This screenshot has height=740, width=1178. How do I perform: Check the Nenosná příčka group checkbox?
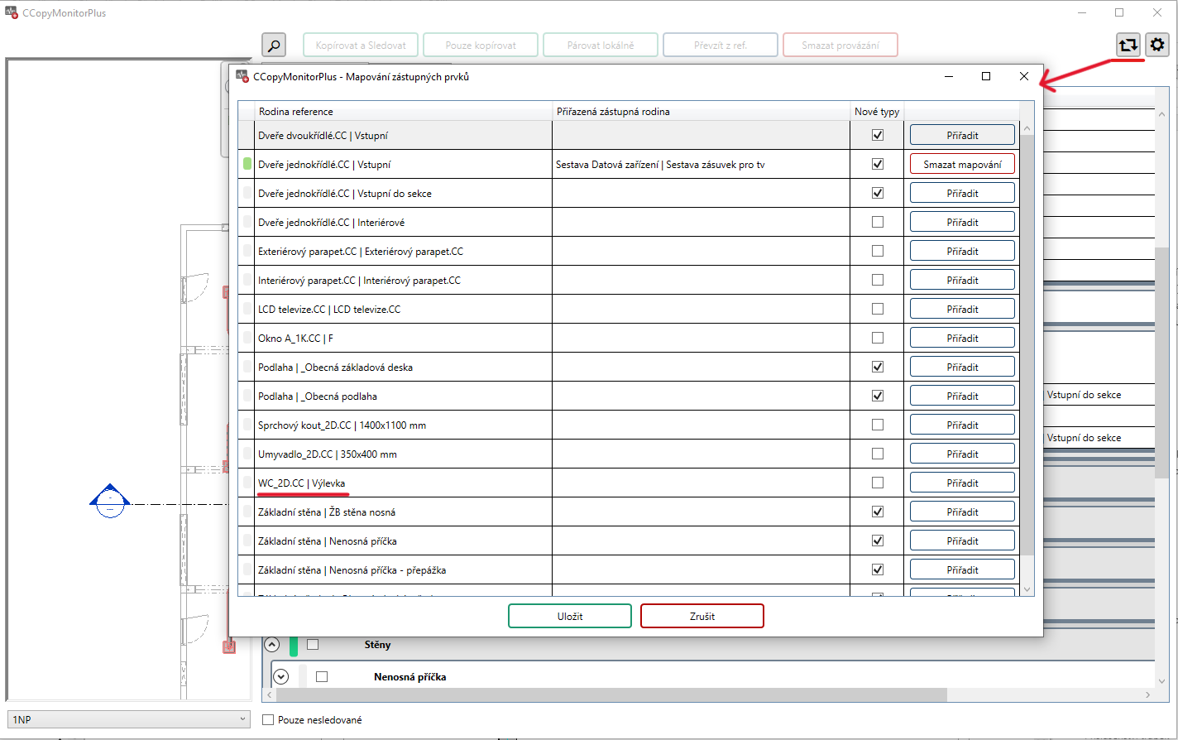[322, 676]
